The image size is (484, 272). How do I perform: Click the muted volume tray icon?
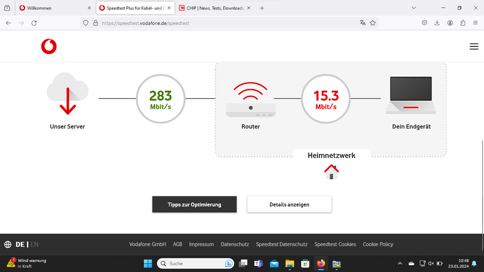pos(431,264)
